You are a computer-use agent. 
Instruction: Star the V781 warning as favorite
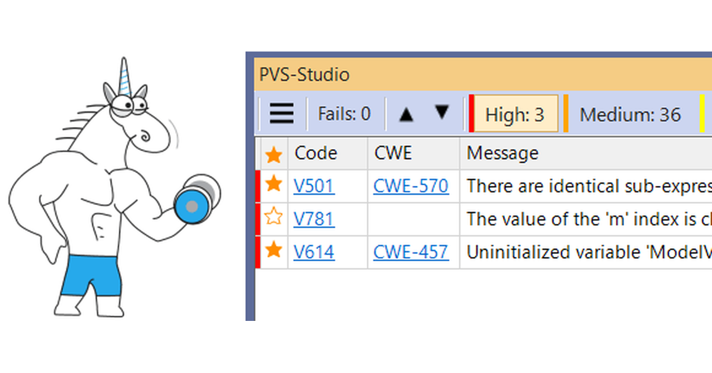(x=274, y=218)
